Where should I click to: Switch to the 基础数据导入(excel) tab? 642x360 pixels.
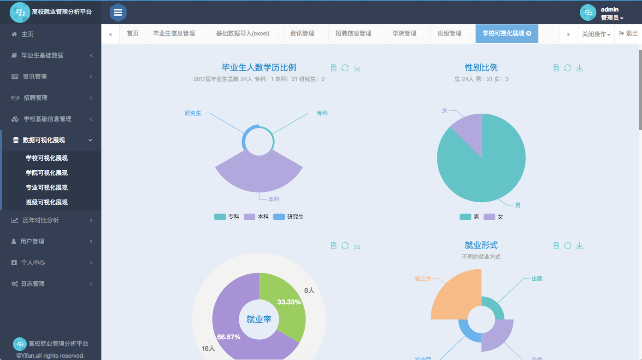[x=246, y=34]
